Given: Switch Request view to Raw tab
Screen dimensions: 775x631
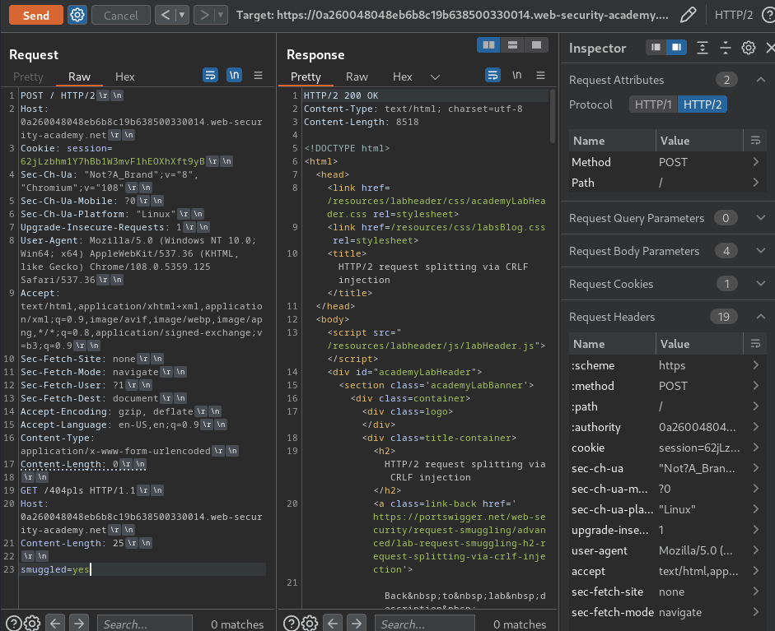Looking at the screenshot, I should click(79, 77).
